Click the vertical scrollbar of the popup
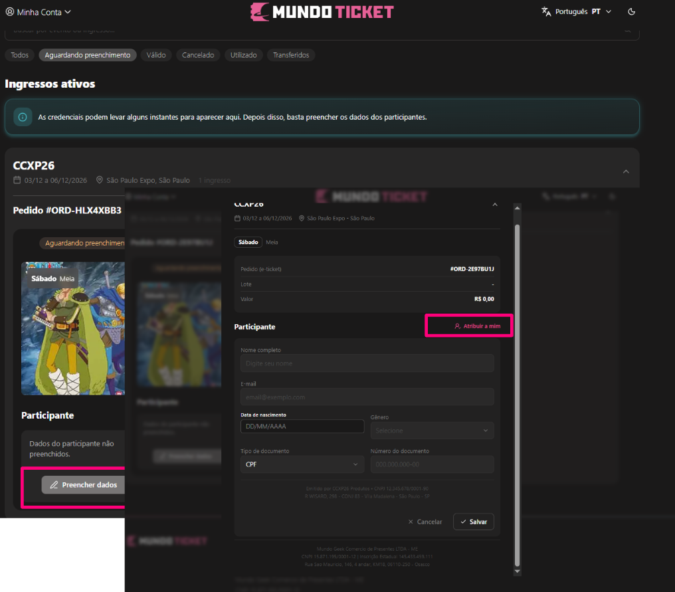Viewport: 675px width, 592px height. click(518, 395)
